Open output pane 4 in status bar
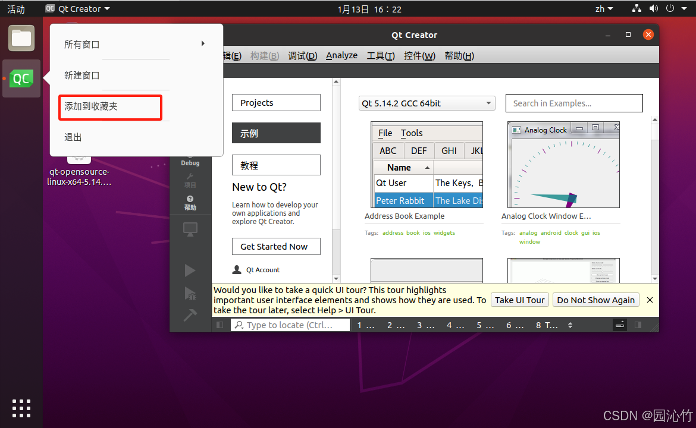The image size is (696, 428). [x=456, y=325]
